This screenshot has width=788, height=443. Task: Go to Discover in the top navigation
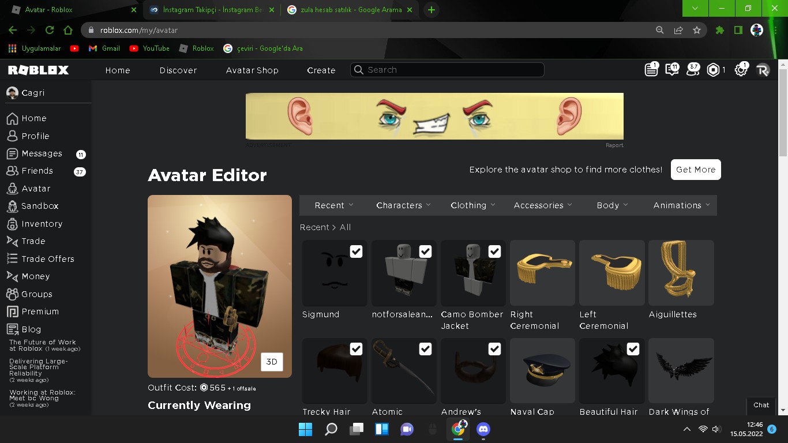[x=178, y=70]
